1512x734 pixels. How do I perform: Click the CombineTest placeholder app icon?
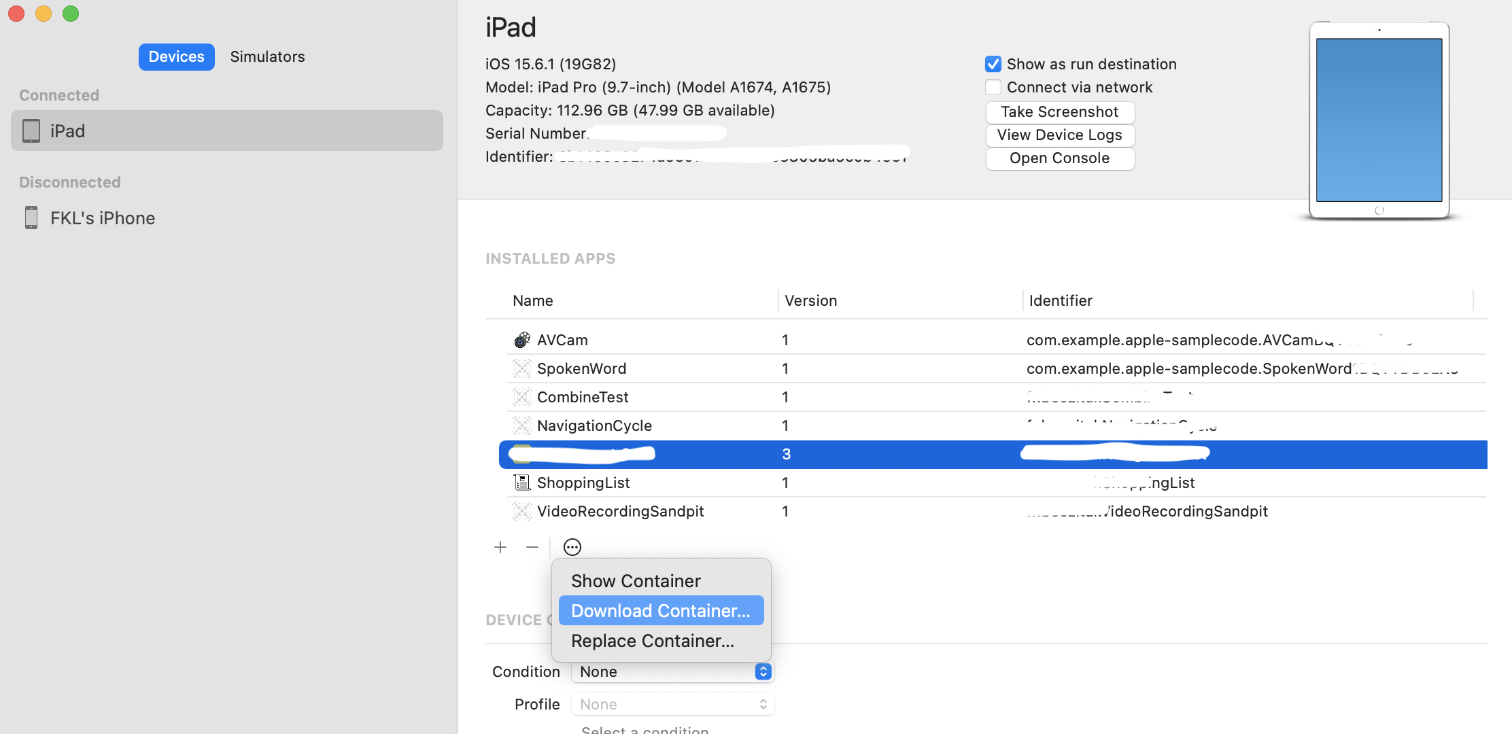(x=521, y=397)
